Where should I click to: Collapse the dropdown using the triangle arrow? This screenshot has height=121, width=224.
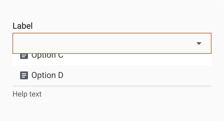tap(199, 43)
